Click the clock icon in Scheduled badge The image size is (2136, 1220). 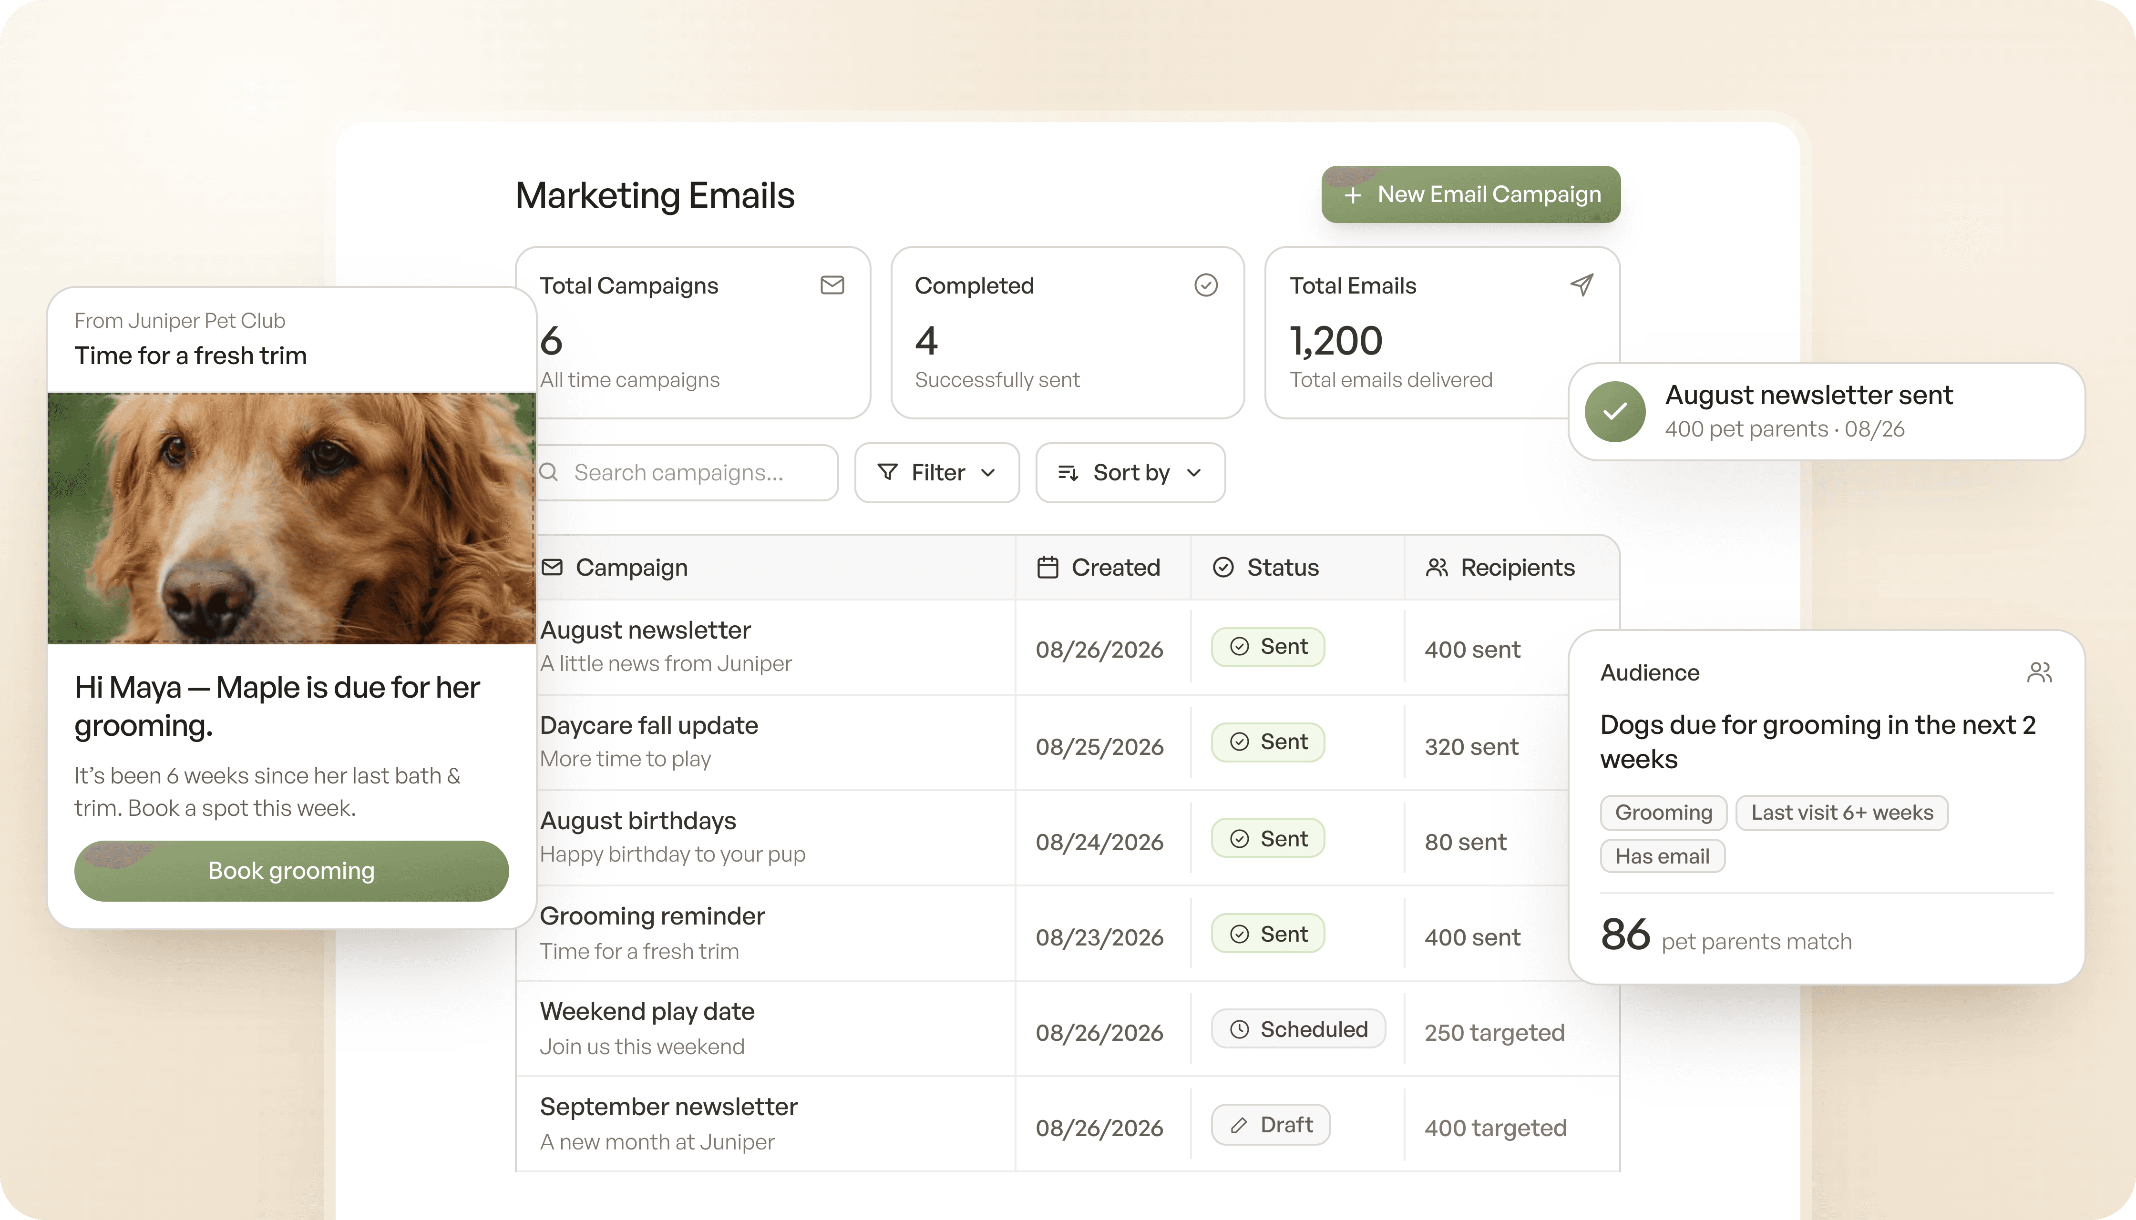click(x=1239, y=1029)
